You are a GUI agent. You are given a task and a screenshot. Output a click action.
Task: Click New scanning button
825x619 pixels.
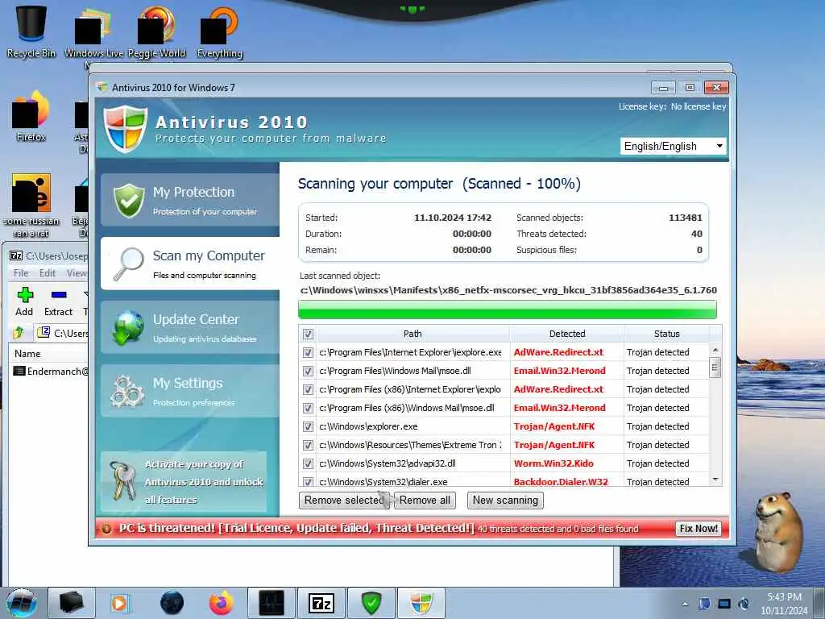pyautogui.click(x=505, y=500)
